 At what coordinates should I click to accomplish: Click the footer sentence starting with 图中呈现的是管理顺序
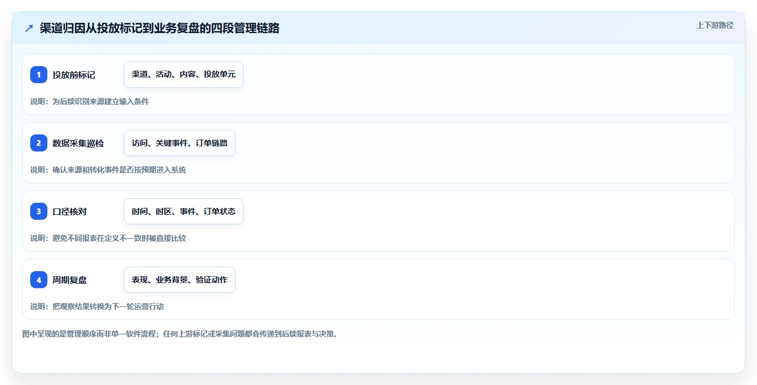click(x=180, y=334)
